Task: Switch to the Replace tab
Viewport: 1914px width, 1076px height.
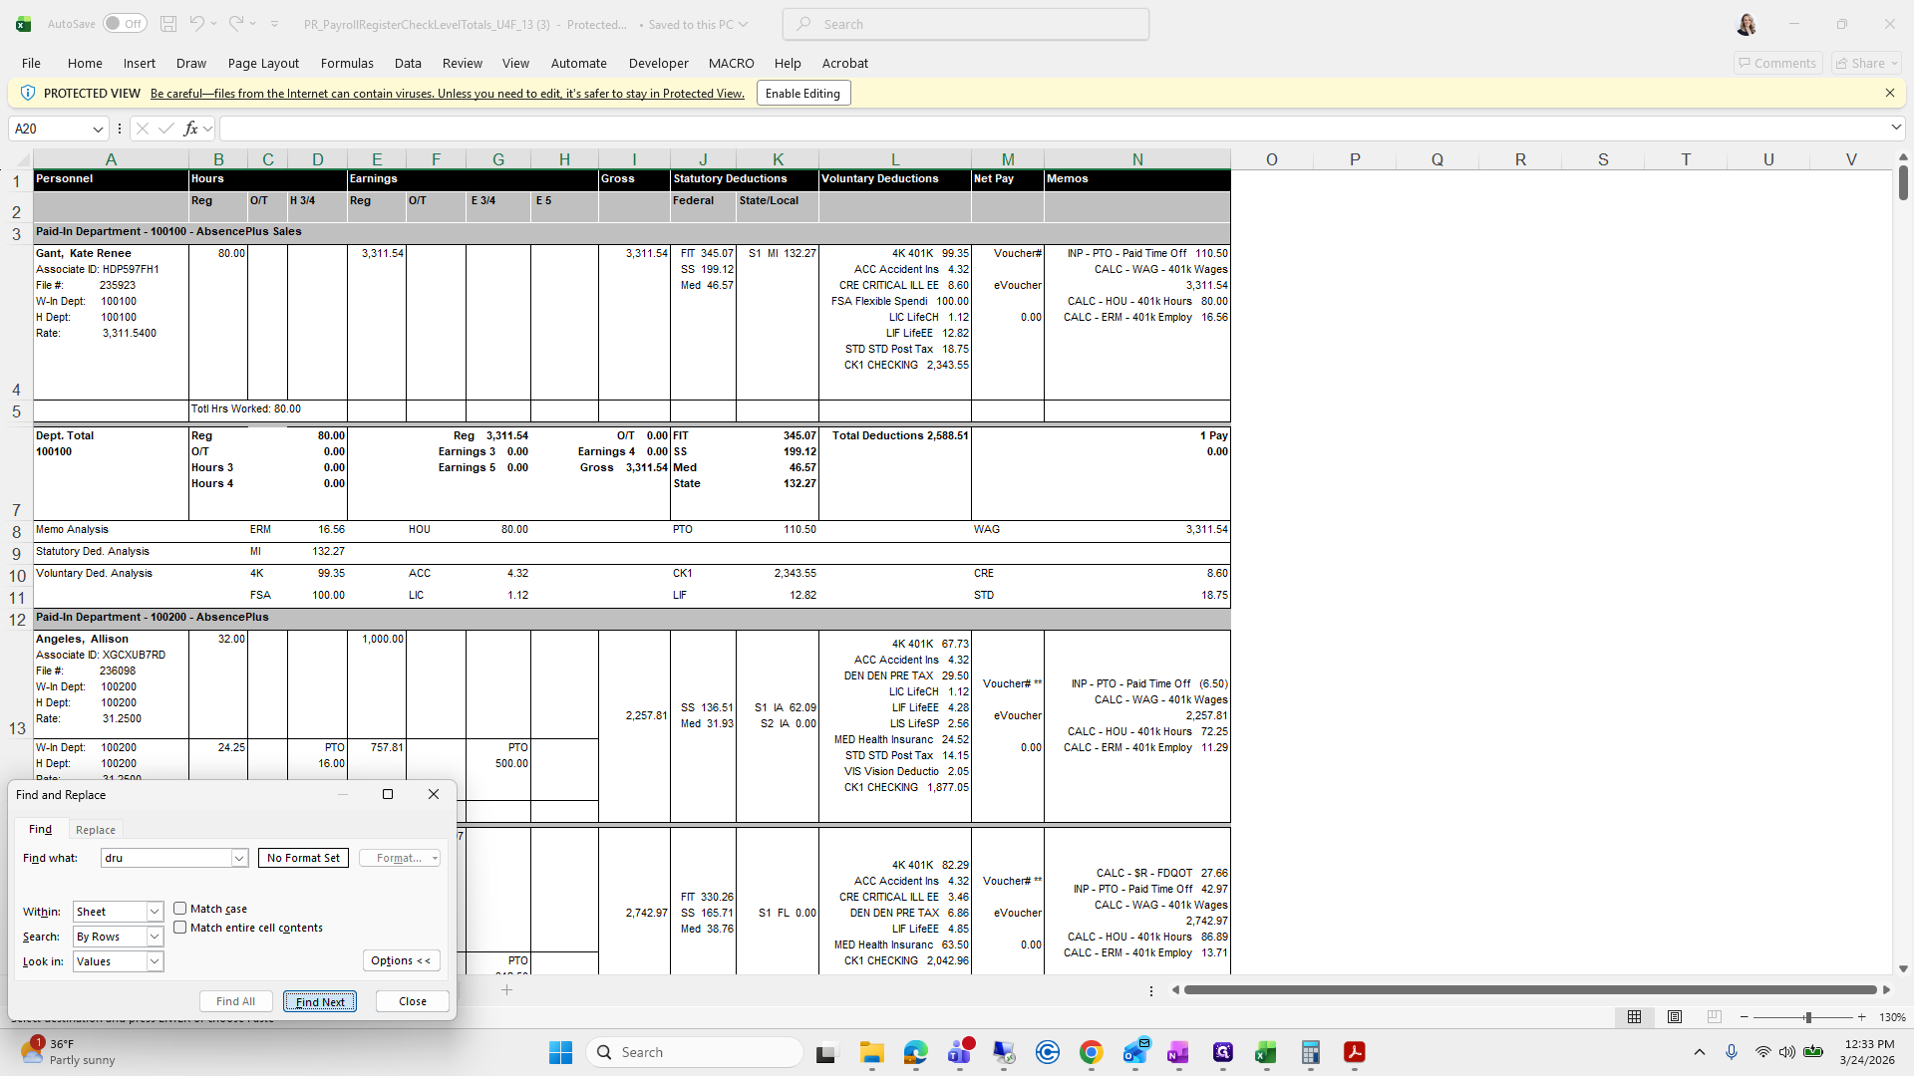Action: (96, 830)
